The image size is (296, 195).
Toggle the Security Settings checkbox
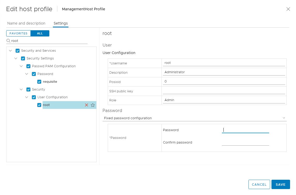(23, 58)
